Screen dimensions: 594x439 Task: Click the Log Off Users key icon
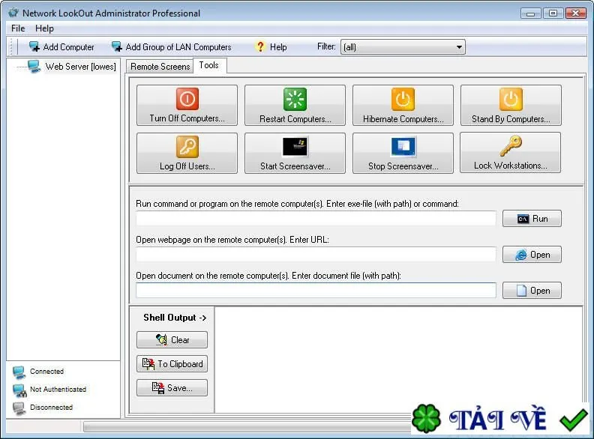[187, 147]
